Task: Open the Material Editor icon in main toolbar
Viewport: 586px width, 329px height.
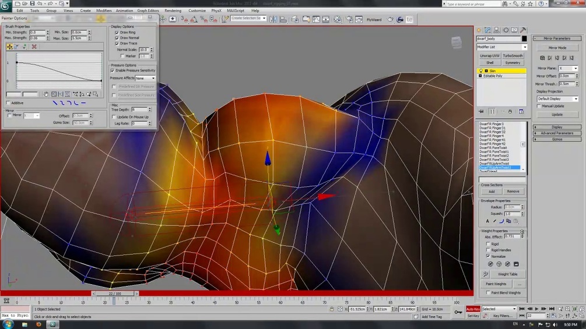Action: (338, 19)
